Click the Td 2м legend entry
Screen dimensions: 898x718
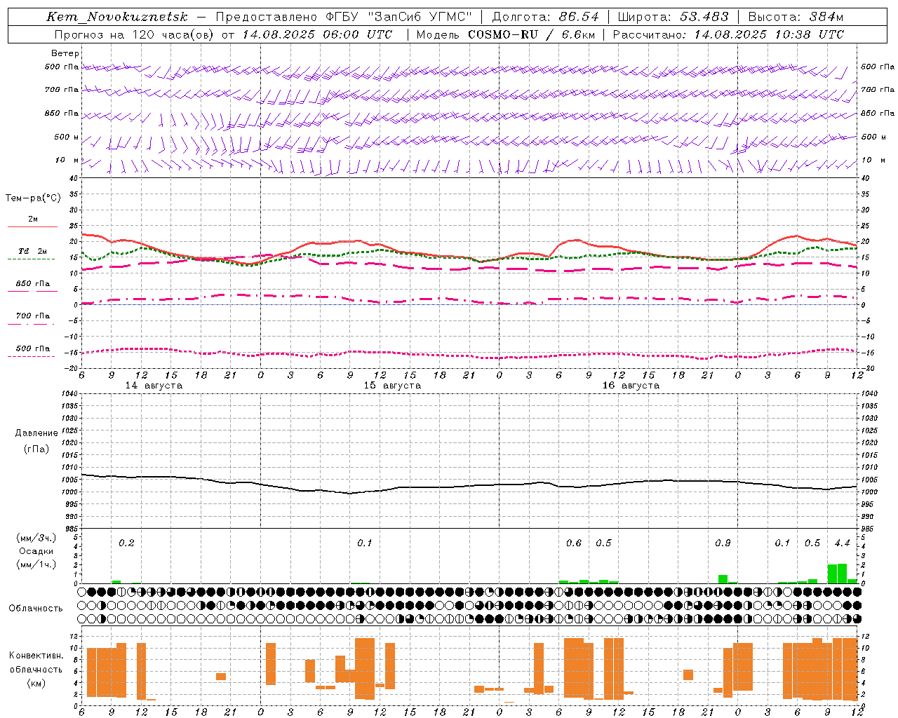[33, 251]
